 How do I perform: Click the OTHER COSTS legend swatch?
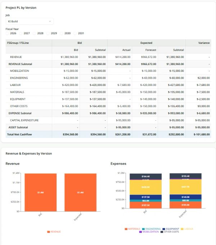162,232
